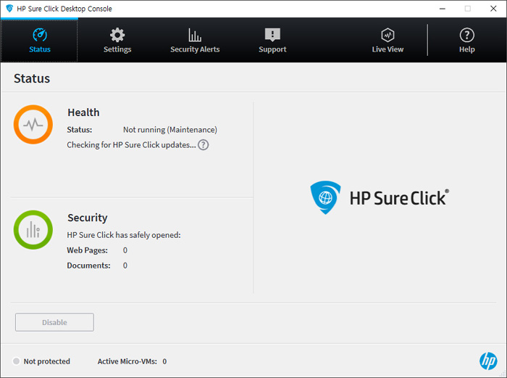Minimize the Desktop Console window
Viewport: 507px width, 378px height.
(443, 9)
